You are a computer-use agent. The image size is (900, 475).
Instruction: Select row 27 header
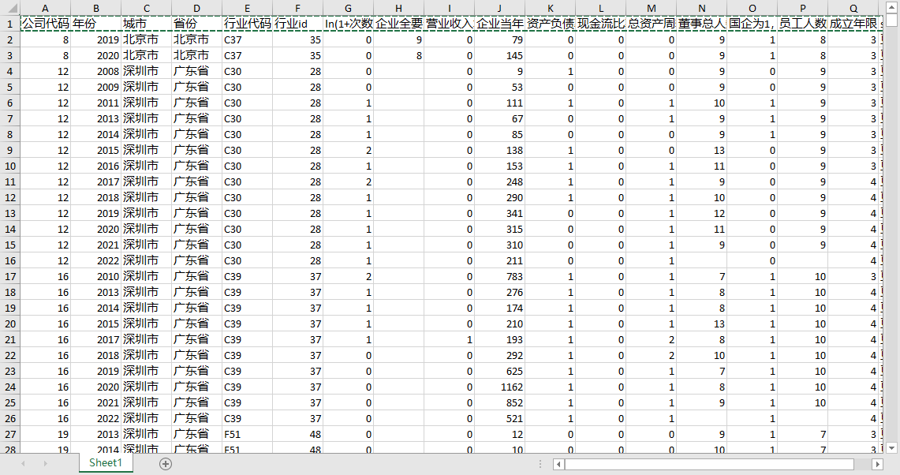10,434
